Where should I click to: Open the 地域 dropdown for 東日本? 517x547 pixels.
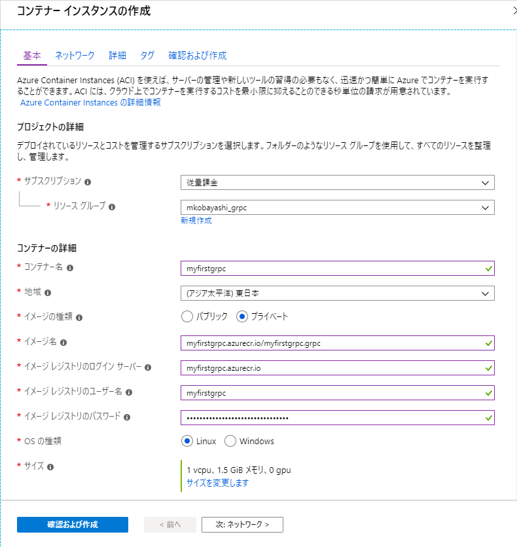pos(338,293)
